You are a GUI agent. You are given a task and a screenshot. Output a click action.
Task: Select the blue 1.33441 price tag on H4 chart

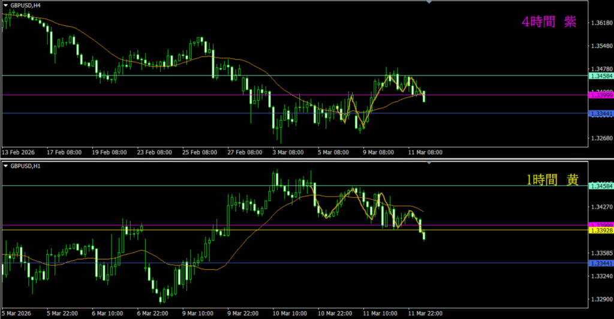coord(601,113)
